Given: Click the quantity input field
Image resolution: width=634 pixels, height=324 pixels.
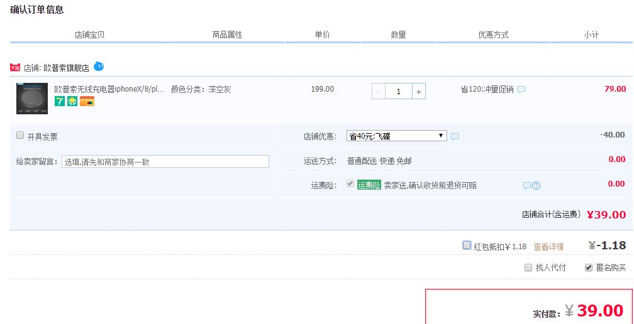Looking at the screenshot, I should (x=399, y=91).
